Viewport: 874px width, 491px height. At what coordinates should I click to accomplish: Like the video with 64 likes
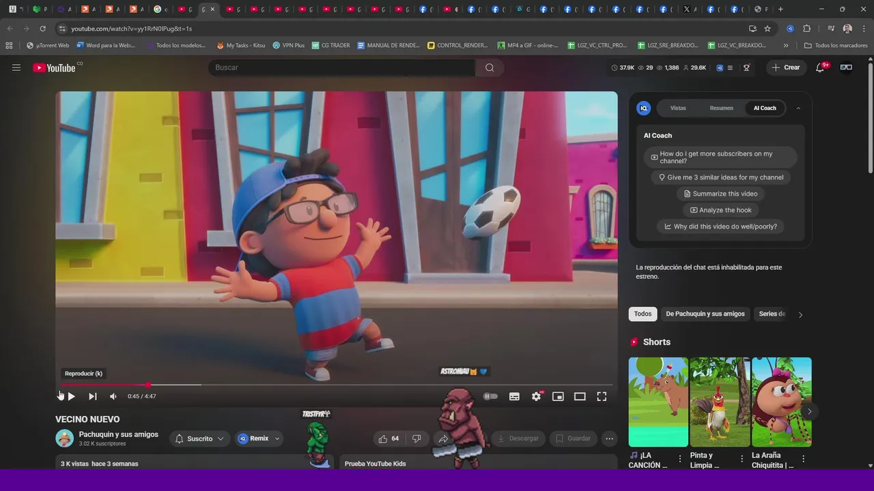tap(389, 438)
